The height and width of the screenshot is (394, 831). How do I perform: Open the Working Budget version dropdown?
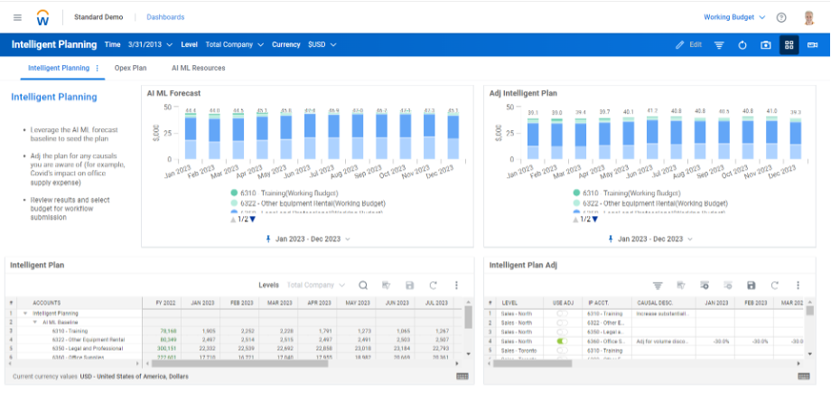pyautogui.click(x=733, y=17)
